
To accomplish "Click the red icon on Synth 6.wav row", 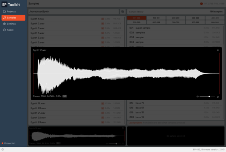I will point(102,42).
